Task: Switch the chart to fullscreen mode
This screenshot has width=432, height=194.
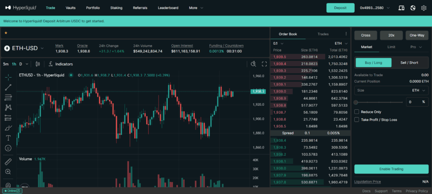Action: tap(264, 64)
